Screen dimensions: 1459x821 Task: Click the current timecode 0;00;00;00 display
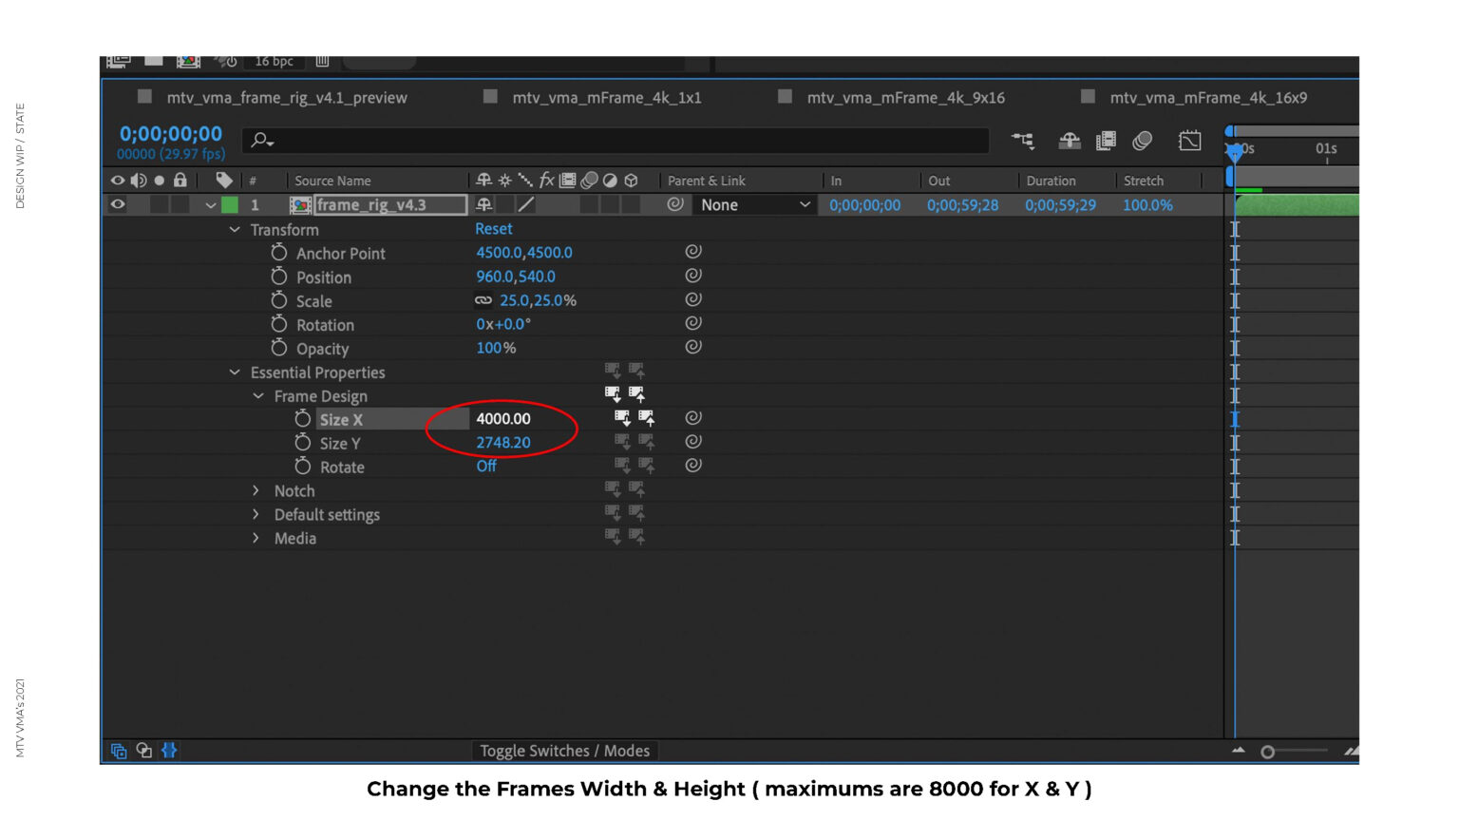tap(171, 134)
